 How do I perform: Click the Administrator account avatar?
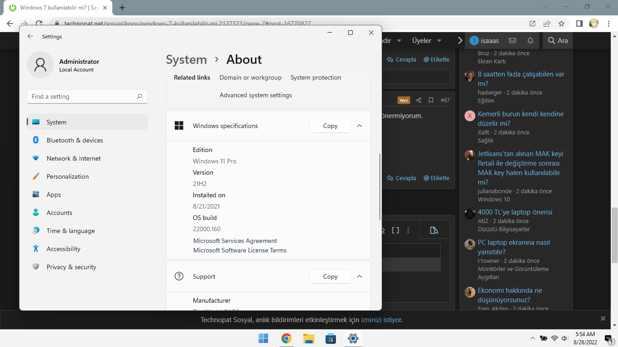click(40, 65)
